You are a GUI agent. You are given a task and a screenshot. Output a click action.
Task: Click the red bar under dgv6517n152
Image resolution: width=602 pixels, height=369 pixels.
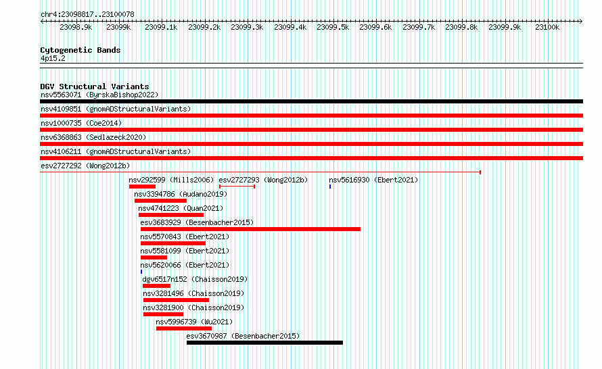pyautogui.click(x=156, y=286)
